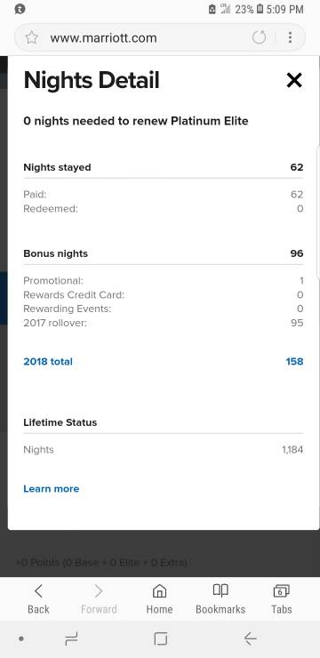Click the Learn more link
Viewport: 320px width, 658px height.
point(52,488)
